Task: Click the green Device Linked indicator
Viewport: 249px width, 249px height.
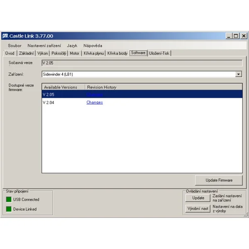Action: coord(8,209)
